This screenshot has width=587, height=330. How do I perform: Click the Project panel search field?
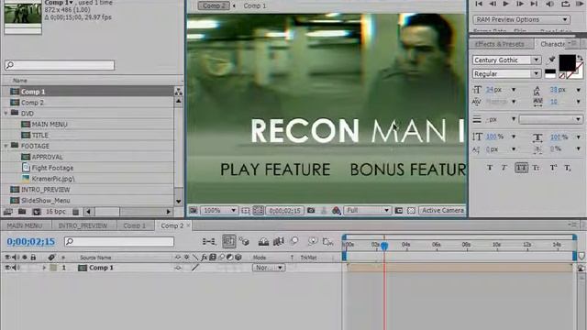(60, 65)
